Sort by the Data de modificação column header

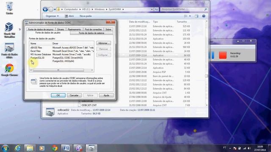139,22
